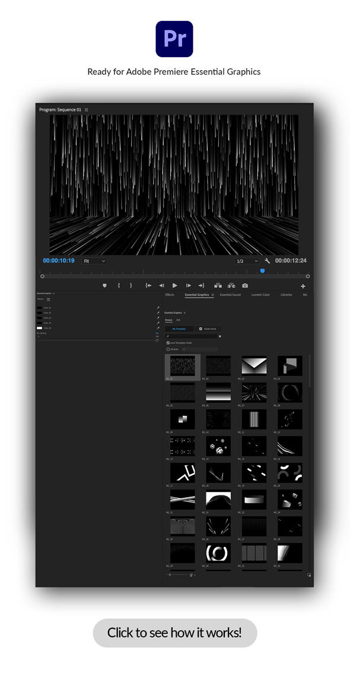Select Edit tab in right panel
The width and height of the screenshot is (350, 679).
(x=178, y=320)
